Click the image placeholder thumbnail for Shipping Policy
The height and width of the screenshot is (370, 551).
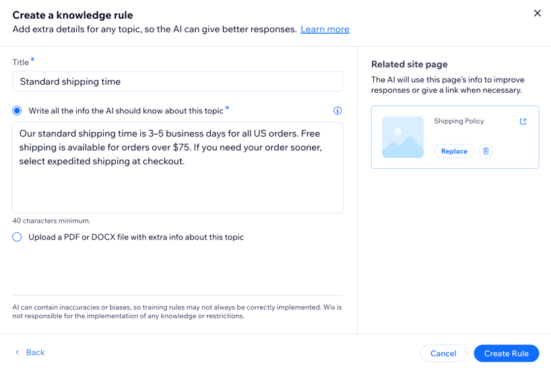pyautogui.click(x=403, y=137)
